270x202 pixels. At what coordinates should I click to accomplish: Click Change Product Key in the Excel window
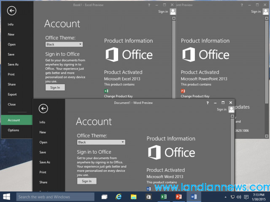point(118,96)
